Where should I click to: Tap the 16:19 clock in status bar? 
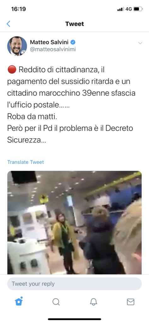click(x=18, y=9)
